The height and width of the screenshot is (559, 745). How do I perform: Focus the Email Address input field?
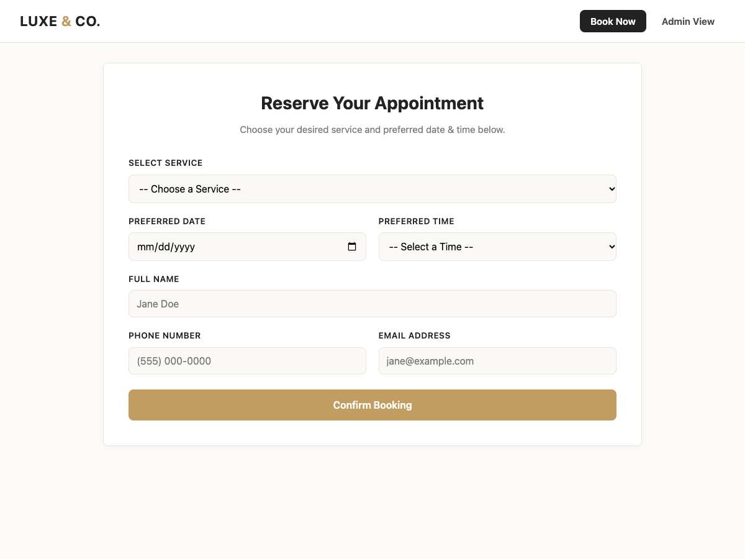[497, 361]
